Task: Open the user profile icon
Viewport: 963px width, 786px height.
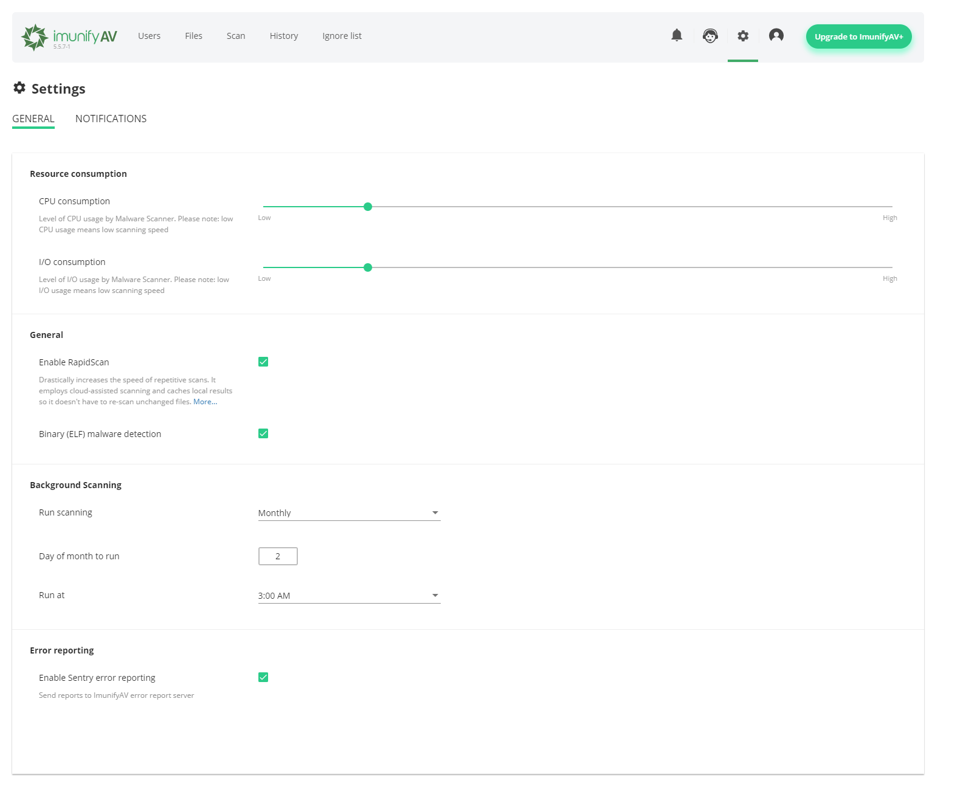Action: point(776,35)
